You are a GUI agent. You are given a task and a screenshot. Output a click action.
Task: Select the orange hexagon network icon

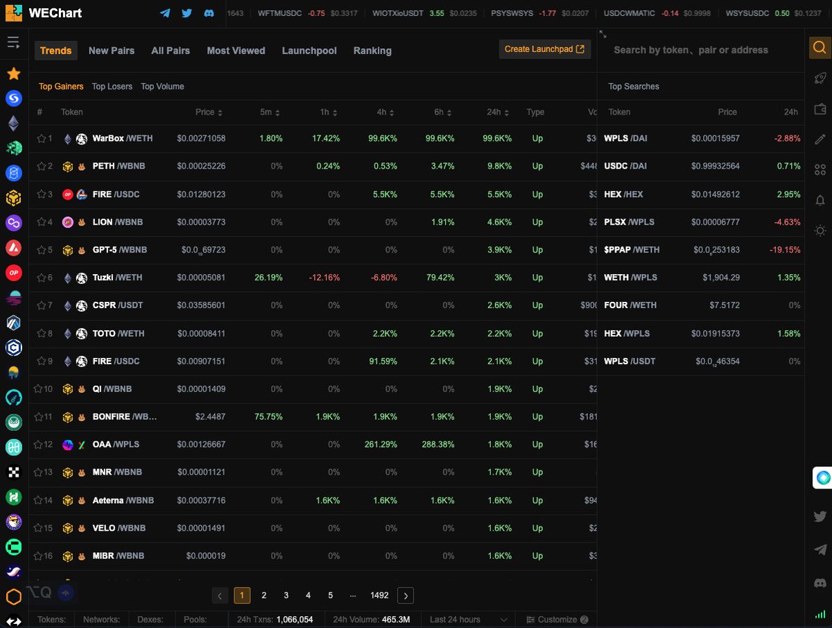click(13, 597)
